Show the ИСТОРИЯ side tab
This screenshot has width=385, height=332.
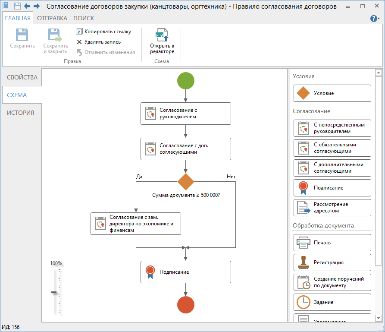(x=20, y=113)
